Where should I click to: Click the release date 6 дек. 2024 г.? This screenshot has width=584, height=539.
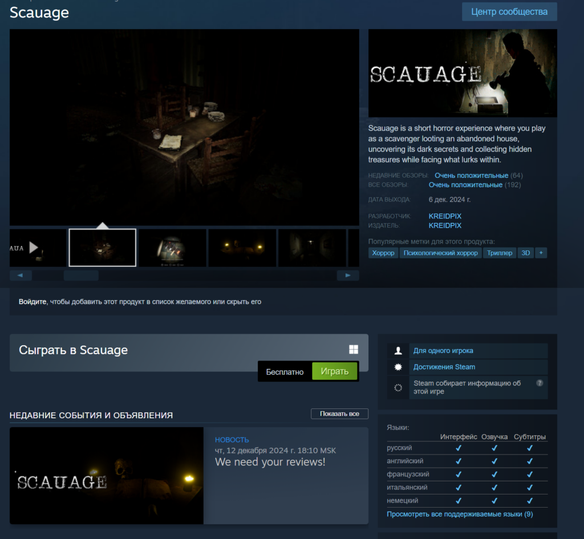point(449,200)
